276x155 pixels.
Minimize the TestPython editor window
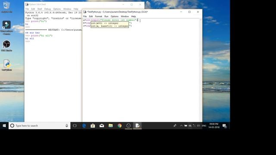point(181,12)
